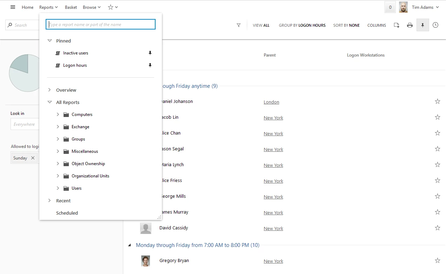Click the export report icon
This screenshot has height=274, width=446.
tap(396, 25)
